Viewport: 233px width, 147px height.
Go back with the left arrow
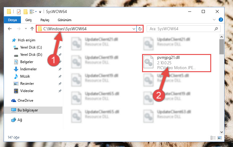(x=10, y=29)
